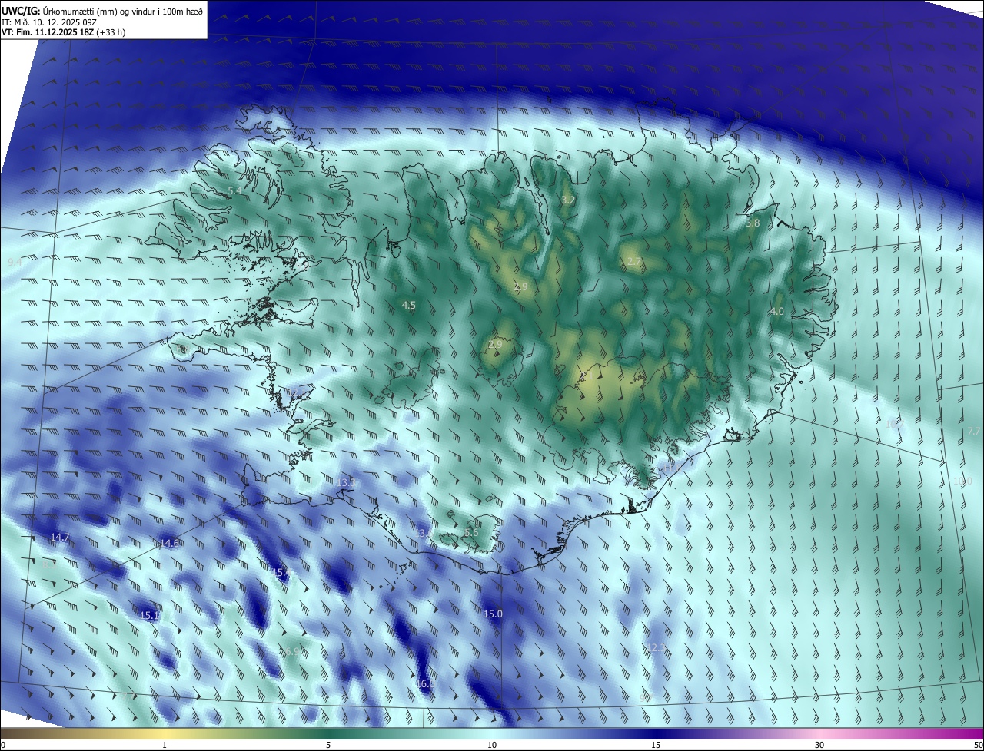Click the 15.4 value on the map
The width and height of the screenshot is (984, 751).
(281, 572)
